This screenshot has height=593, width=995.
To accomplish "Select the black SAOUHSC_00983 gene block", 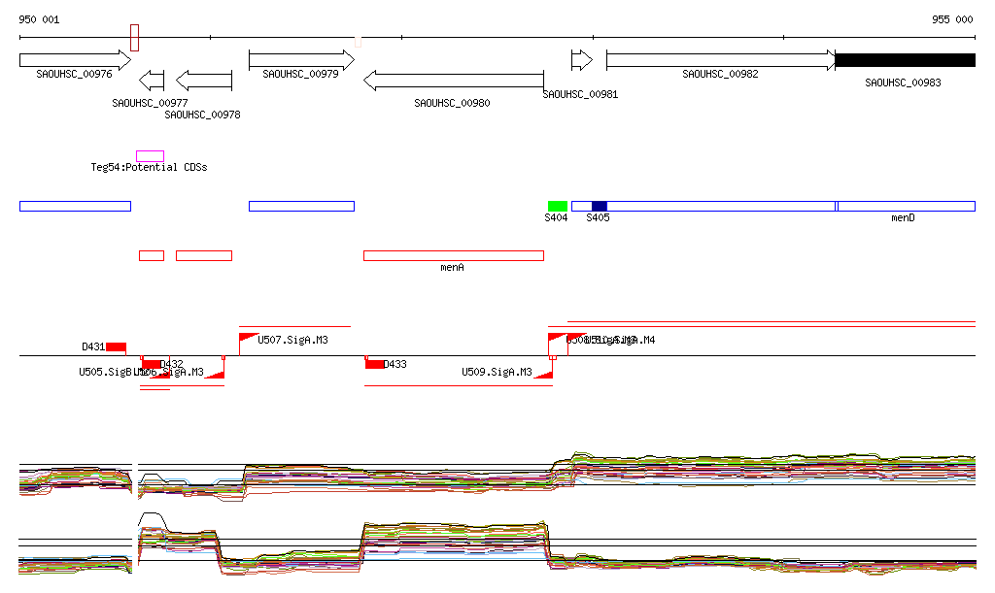I will (x=905, y=60).
